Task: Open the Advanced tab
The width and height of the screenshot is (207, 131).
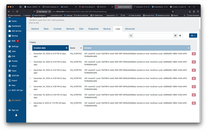Action: [130, 29]
